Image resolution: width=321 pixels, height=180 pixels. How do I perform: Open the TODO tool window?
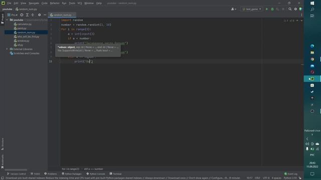(35, 174)
